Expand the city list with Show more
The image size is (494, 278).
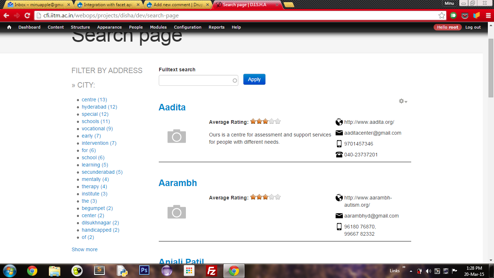pos(85,249)
